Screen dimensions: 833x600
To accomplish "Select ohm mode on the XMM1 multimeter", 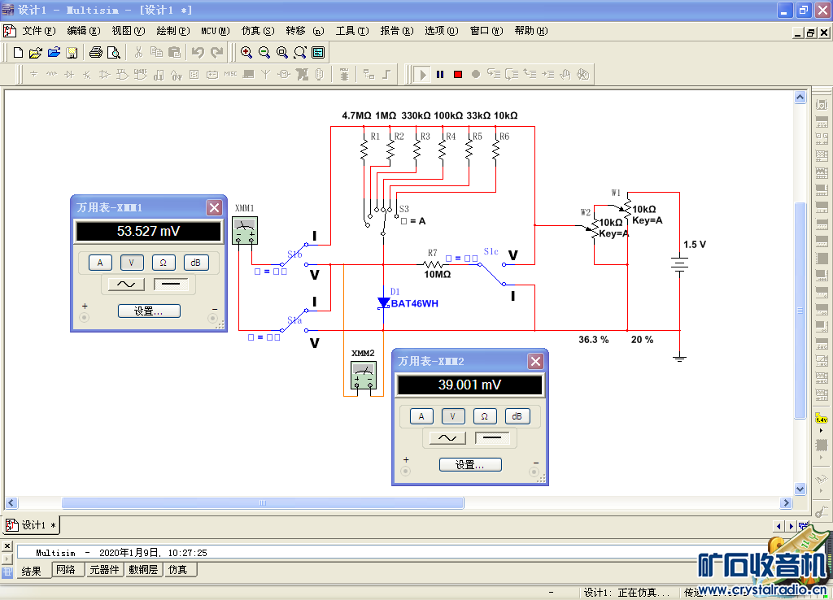I will (164, 263).
